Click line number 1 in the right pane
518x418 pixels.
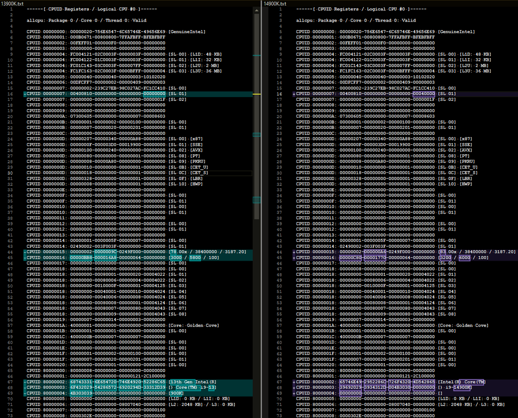[x=281, y=9]
